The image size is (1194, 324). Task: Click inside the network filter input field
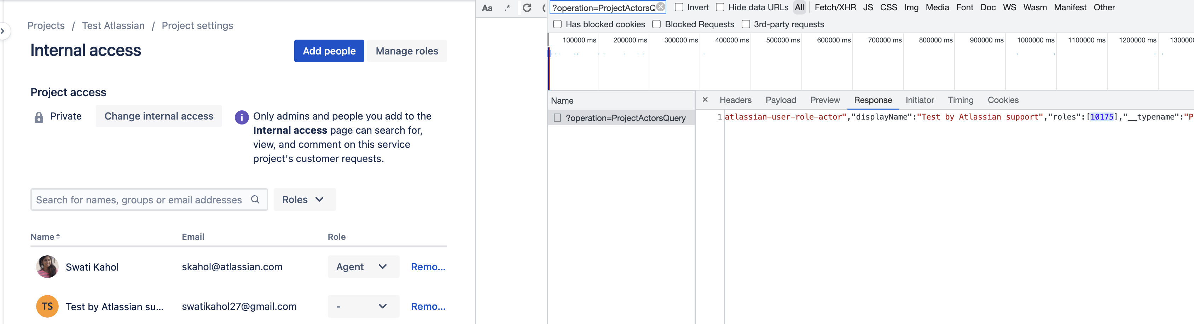tap(603, 6)
